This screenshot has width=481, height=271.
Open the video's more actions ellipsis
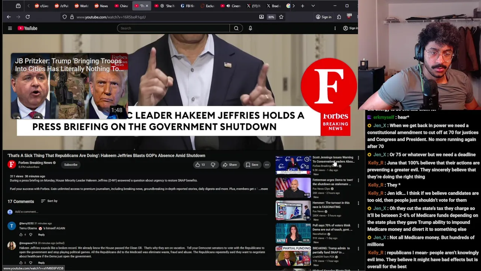point(266,164)
